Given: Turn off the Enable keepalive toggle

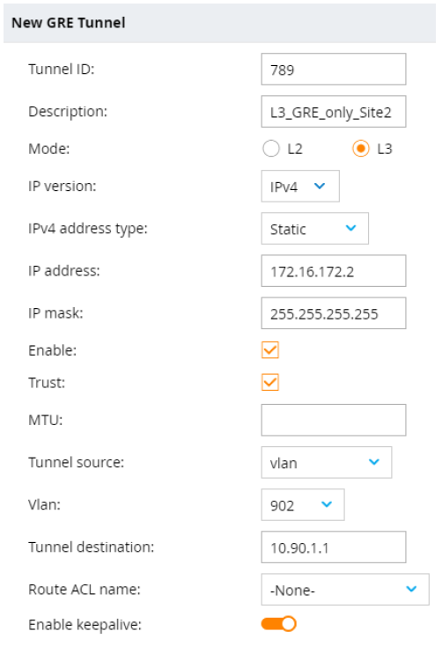Looking at the screenshot, I should [279, 624].
